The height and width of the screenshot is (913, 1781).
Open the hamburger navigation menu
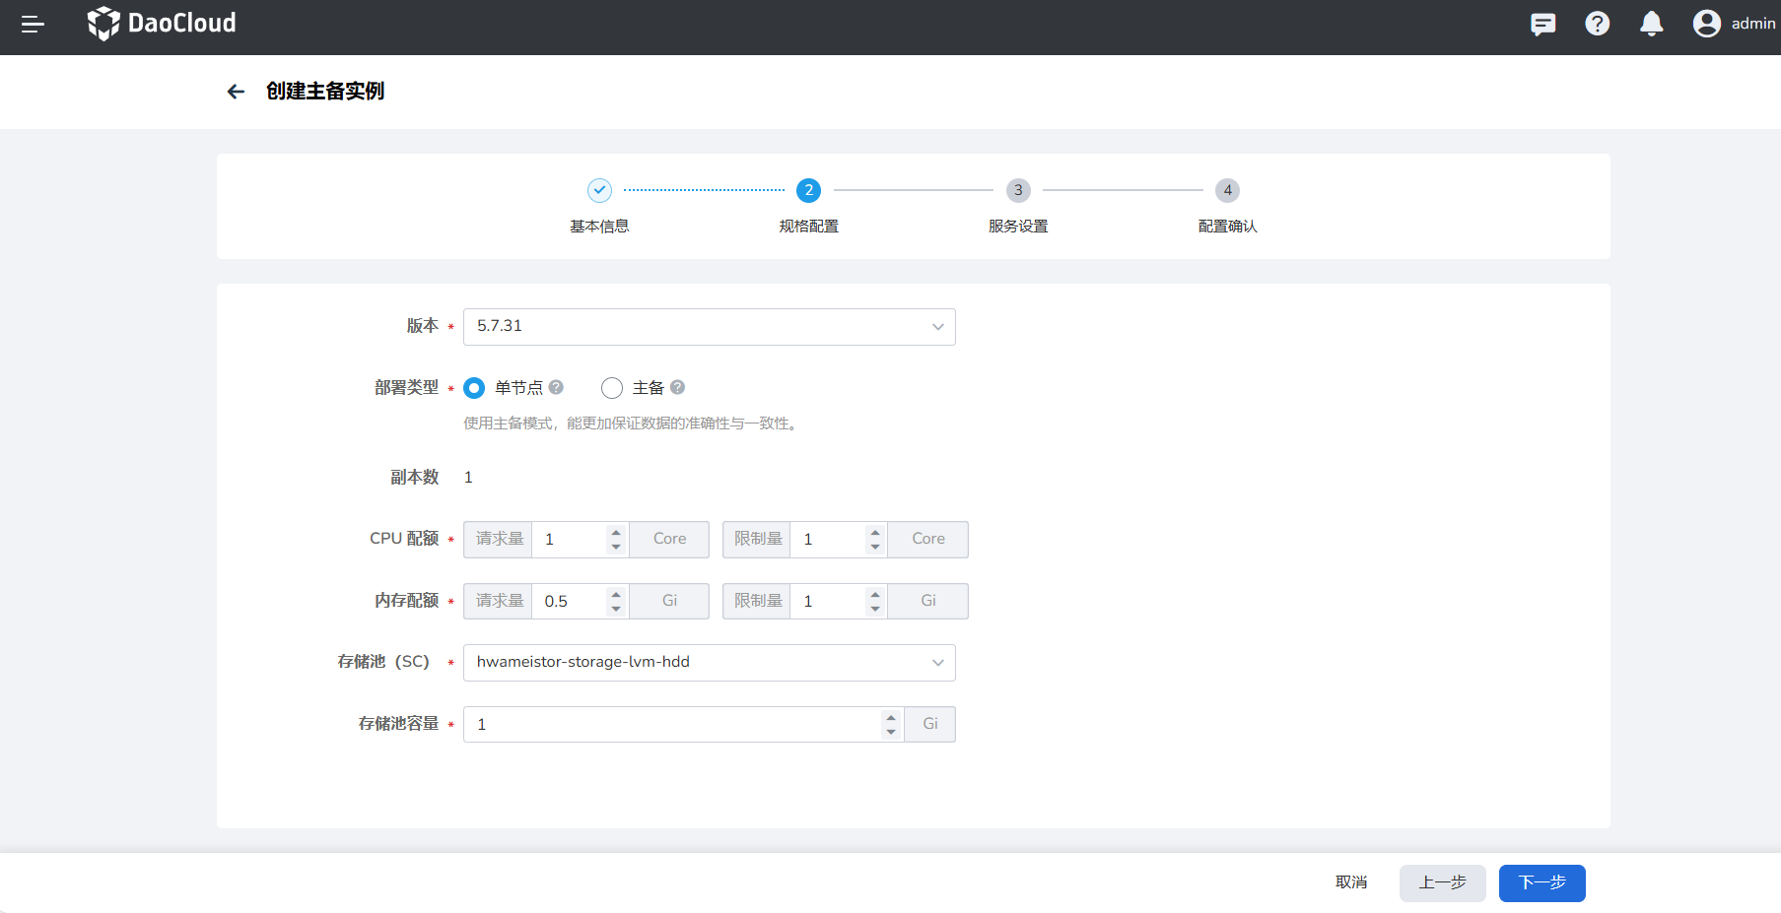33,25
